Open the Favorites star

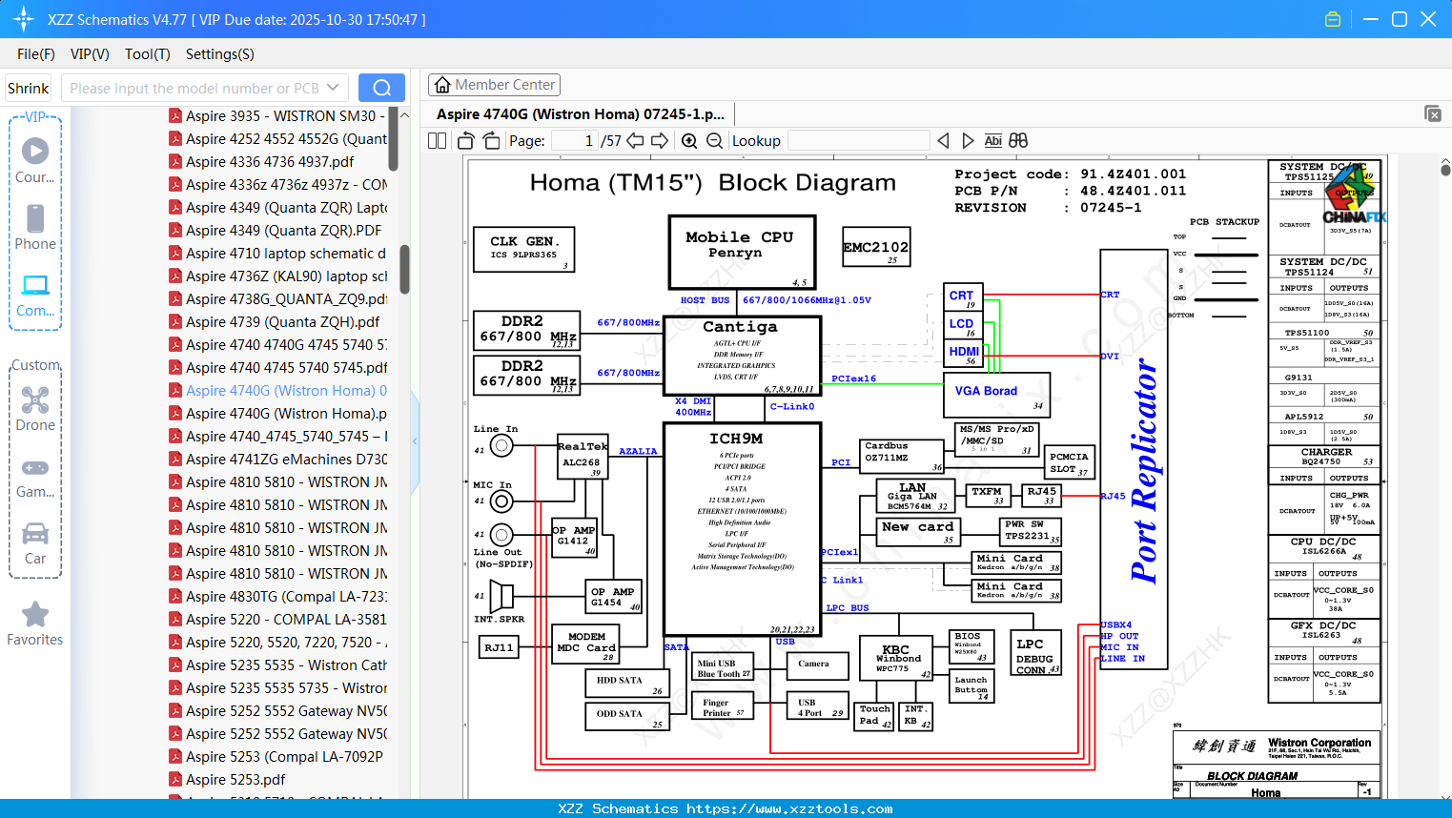[x=35, y=624]
